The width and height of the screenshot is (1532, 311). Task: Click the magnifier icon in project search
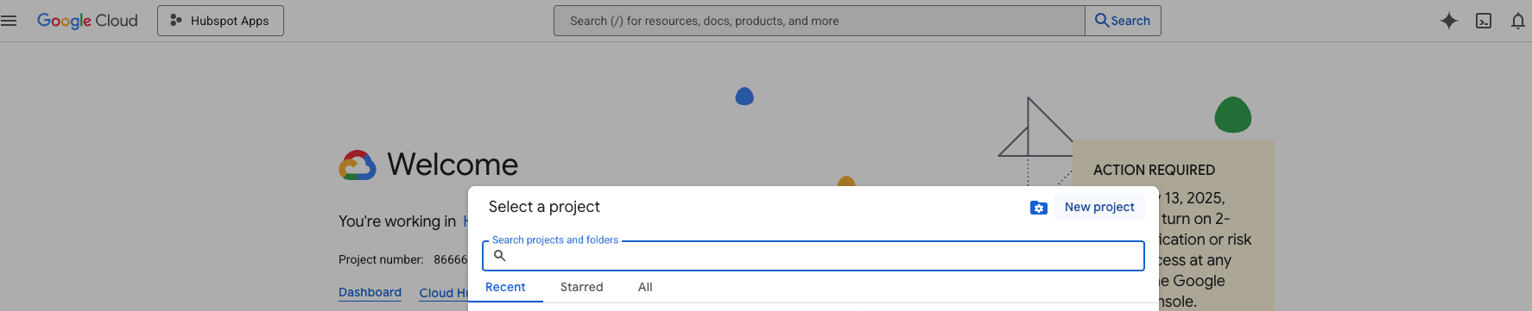tap(499, 255)
